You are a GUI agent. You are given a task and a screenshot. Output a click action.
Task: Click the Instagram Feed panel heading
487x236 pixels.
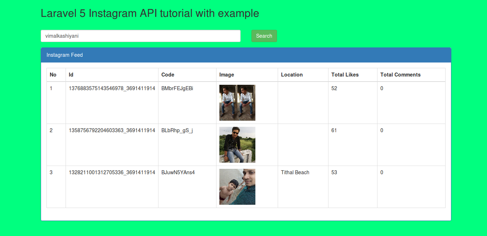tap(246, 55)
